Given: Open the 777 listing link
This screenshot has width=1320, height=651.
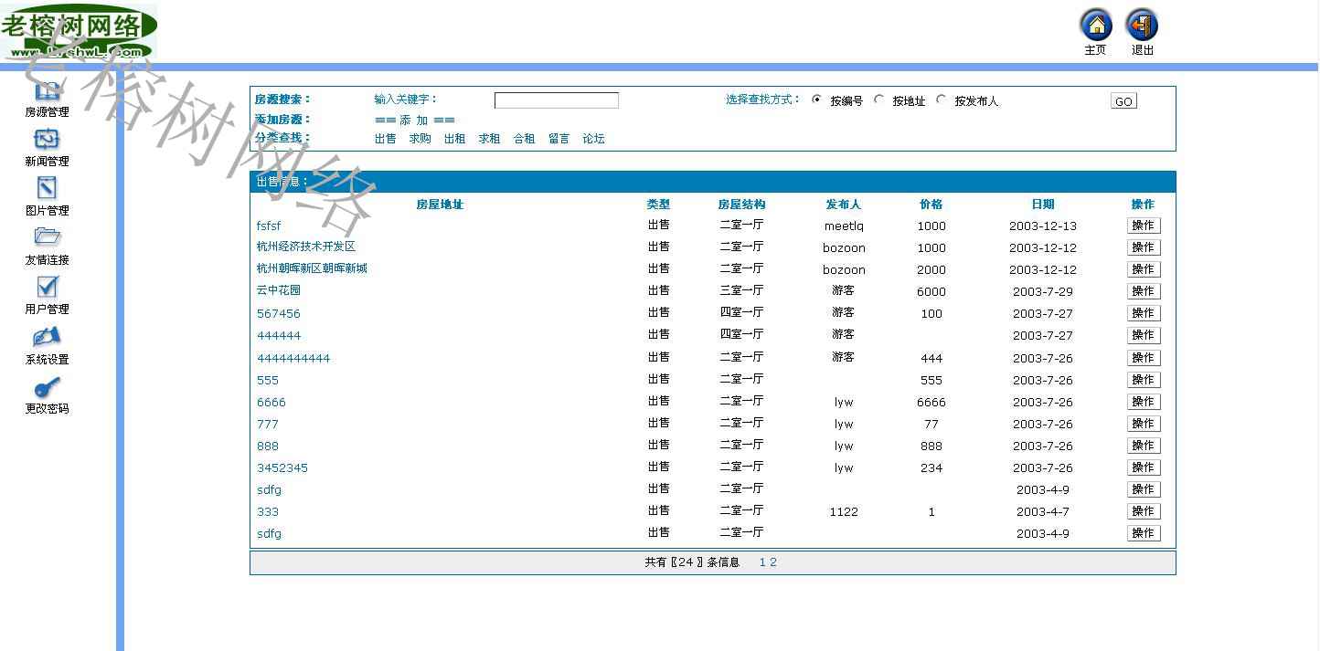Looking at the screenshot, I should point(268,424).
